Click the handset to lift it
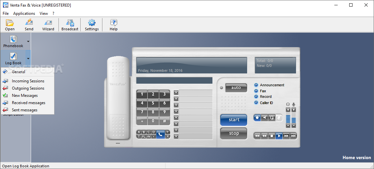The image size is (374, 169). (119, 98)
